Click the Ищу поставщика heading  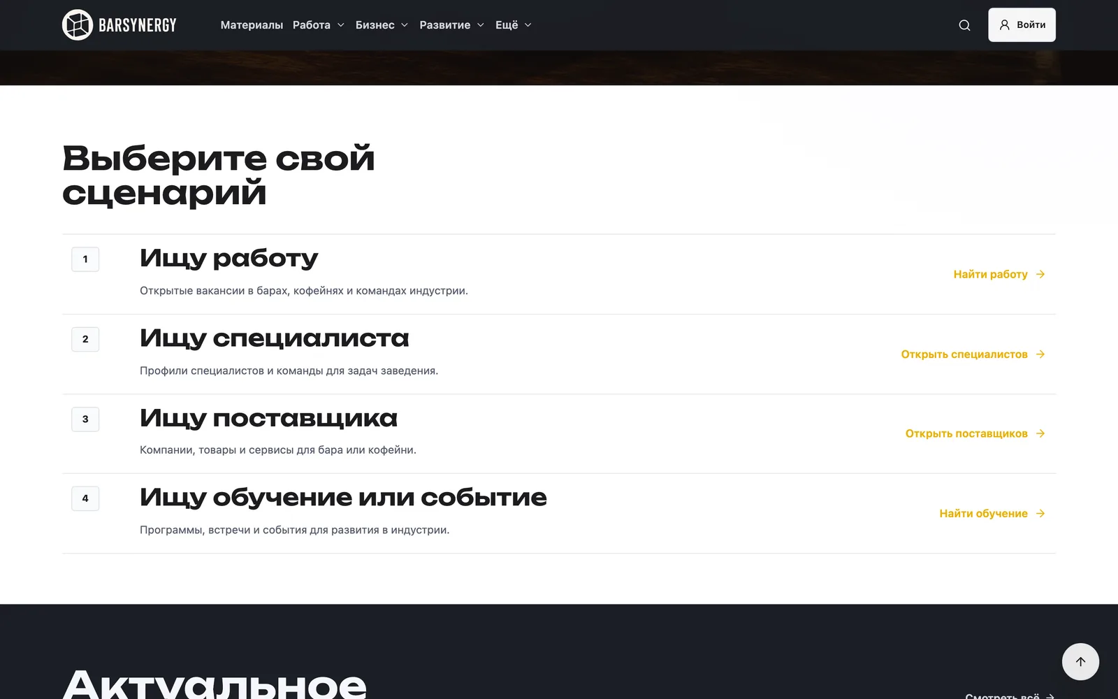[x=268, y=419]
